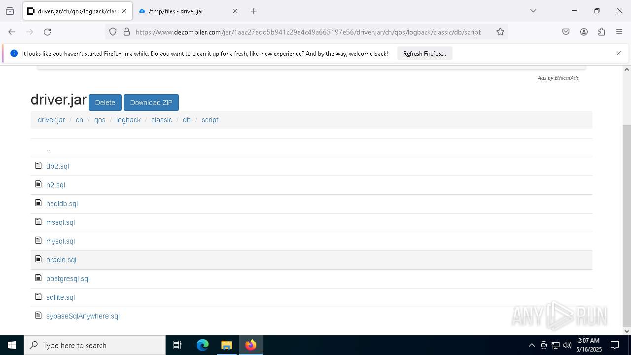The image size is (631, 355).
Task: Launch Microsoft Edge from the taskbar
Action: [203, 345]
